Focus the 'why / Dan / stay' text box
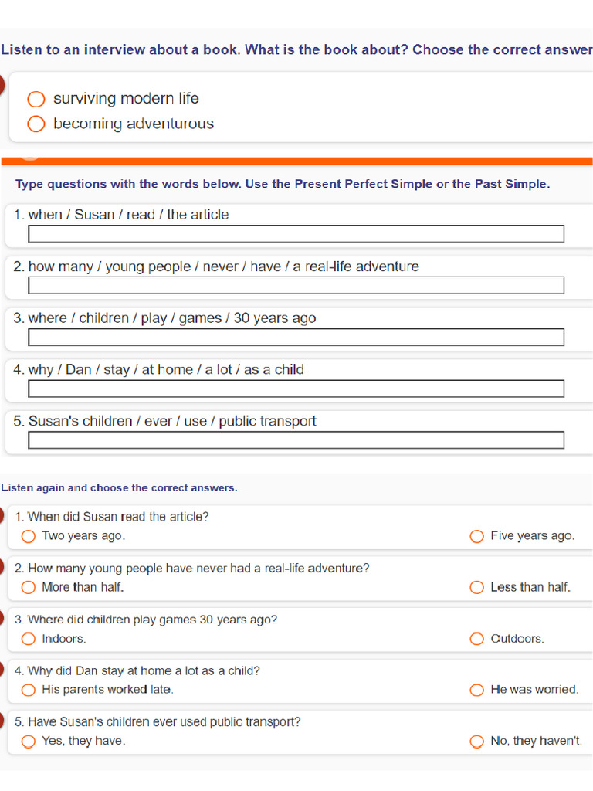Screen dimensions: 593x791 coord(296,389)
